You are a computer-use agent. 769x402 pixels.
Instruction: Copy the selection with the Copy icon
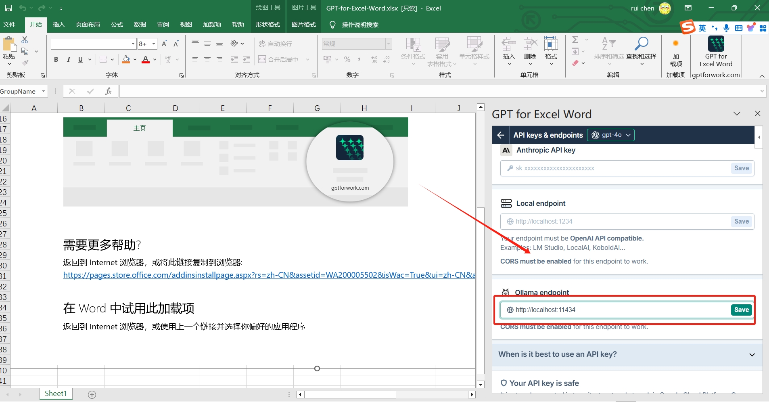(x=25, y=51)
